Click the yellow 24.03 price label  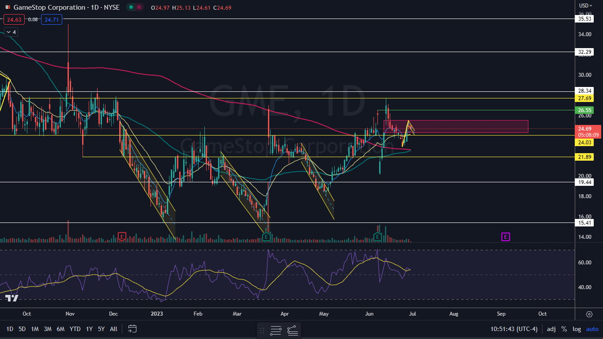point(584,143)
